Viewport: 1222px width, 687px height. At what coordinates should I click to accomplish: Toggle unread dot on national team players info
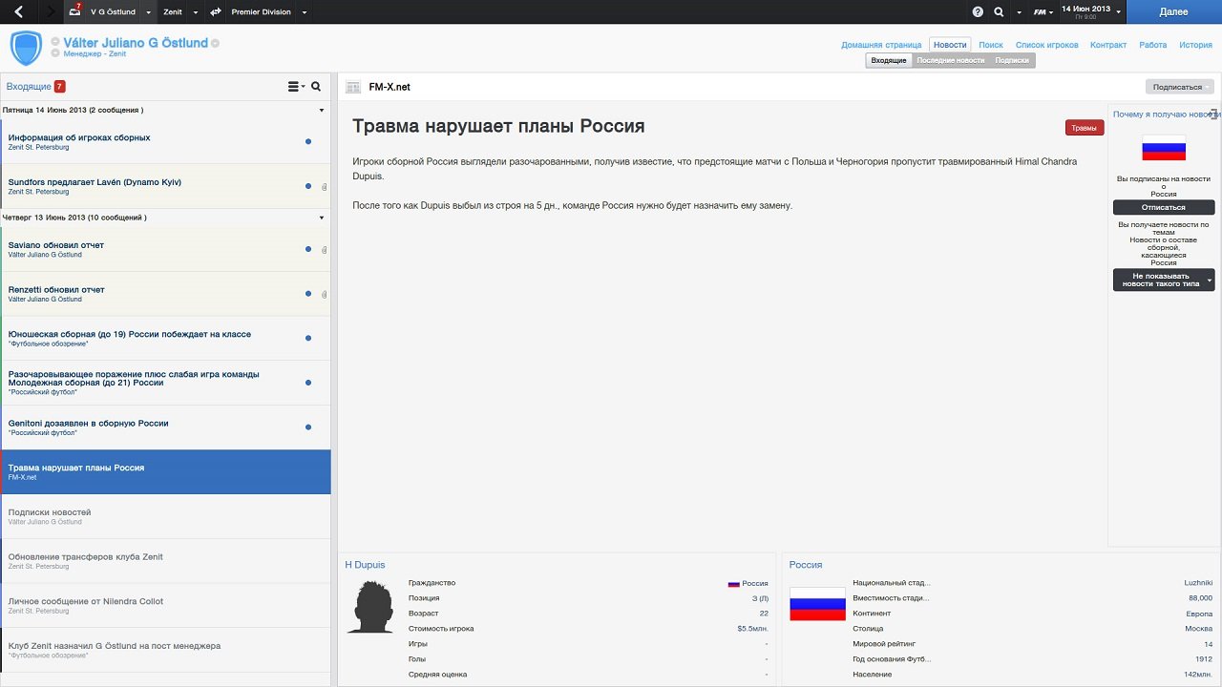(x=307, y=141)
